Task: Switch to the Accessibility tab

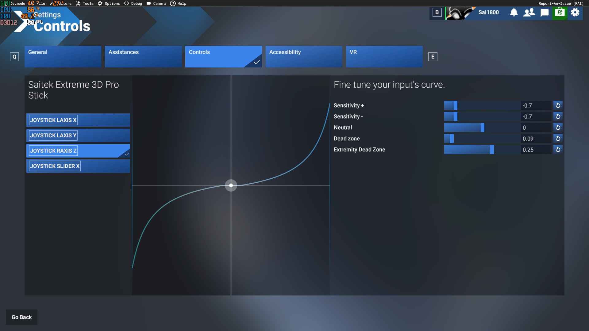Action: 304,57
